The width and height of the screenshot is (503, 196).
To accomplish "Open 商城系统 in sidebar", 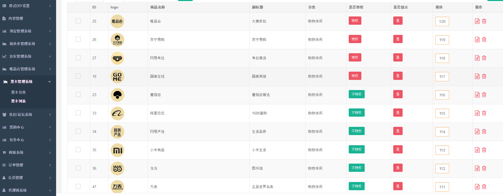I will click(x=28, y=152).
